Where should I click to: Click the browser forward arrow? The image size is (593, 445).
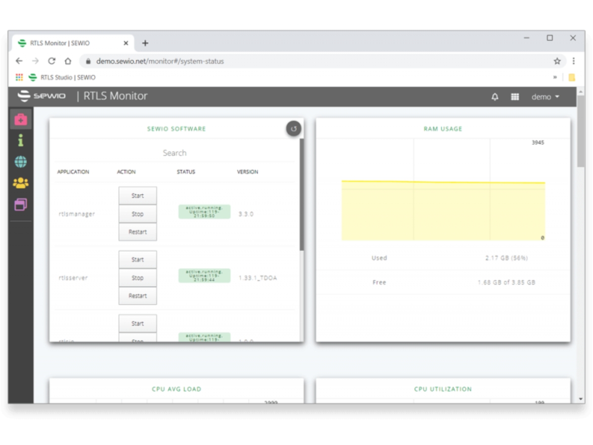35,61
